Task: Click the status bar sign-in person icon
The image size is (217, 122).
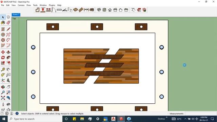Action: pyautogui.click(x=12, y=114)
